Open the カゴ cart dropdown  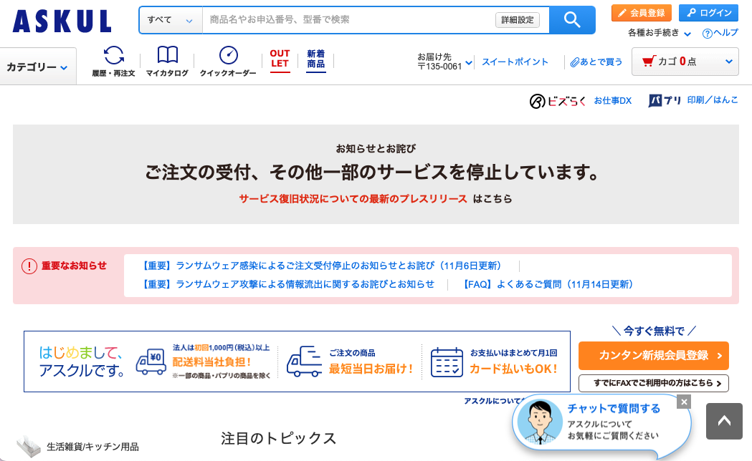(685, 62)
